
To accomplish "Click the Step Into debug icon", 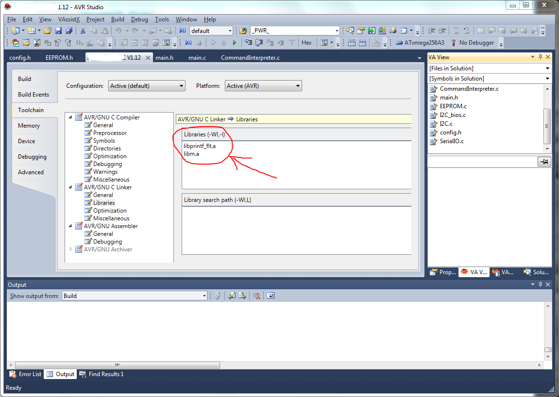I will [249, 43].
